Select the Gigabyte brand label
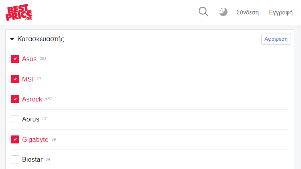Image resolution: width=301 pixels, height=169 pixels. point(35,139)
